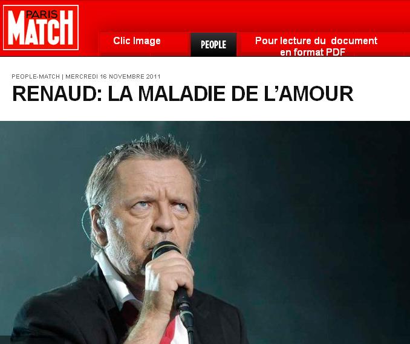Viewport: 410px width, 344px height.
Task: Open the Clic Image link
Action: coord(137,41)
